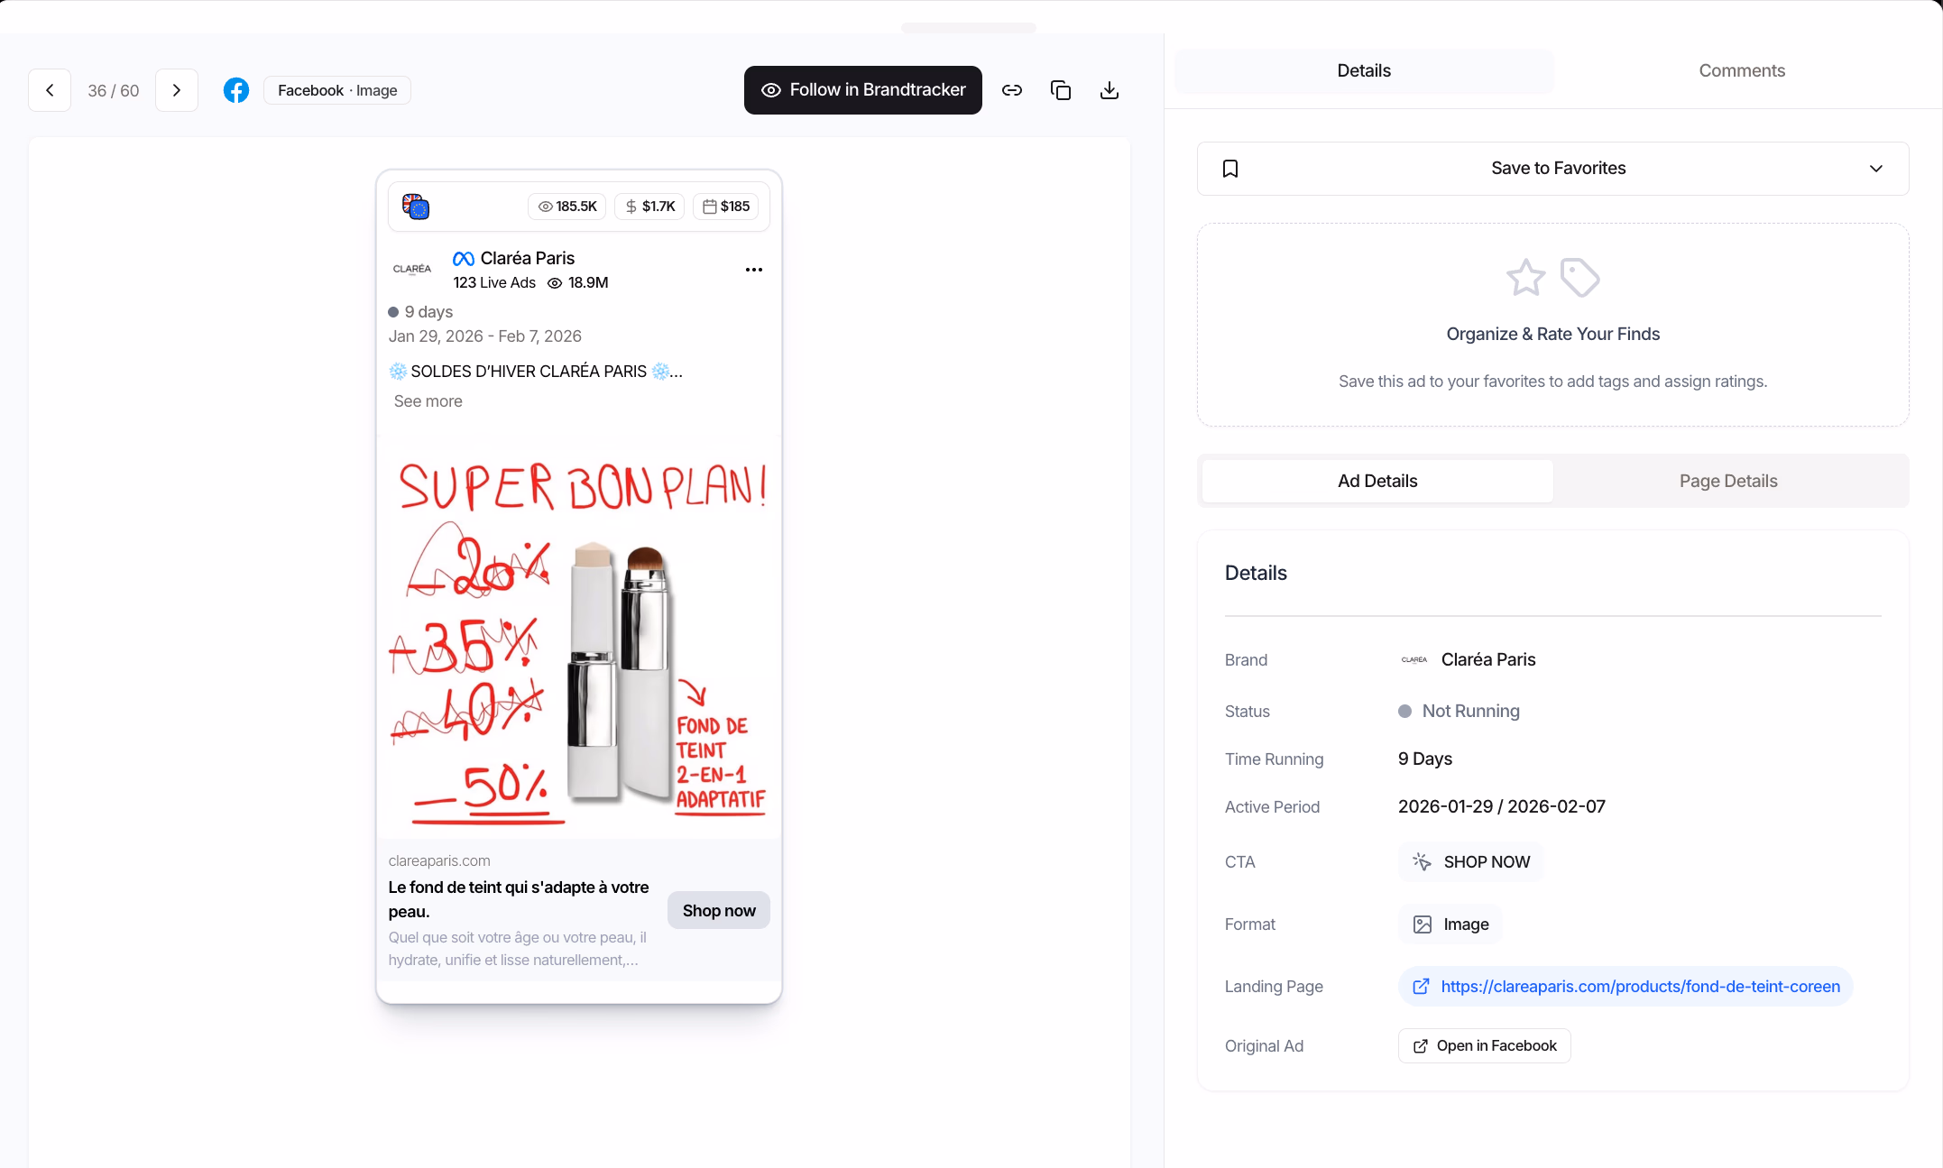1943x1168 pixels.
Task: Switch to the Comments tab
Action: pos(1741,70)
